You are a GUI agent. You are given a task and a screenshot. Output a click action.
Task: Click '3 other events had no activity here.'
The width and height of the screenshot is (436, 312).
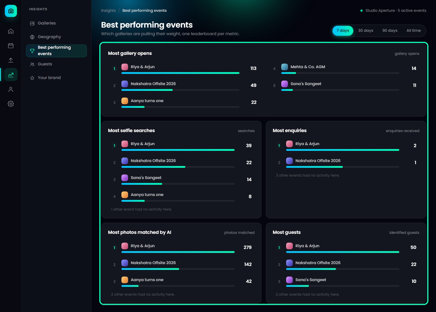(308, 175)
